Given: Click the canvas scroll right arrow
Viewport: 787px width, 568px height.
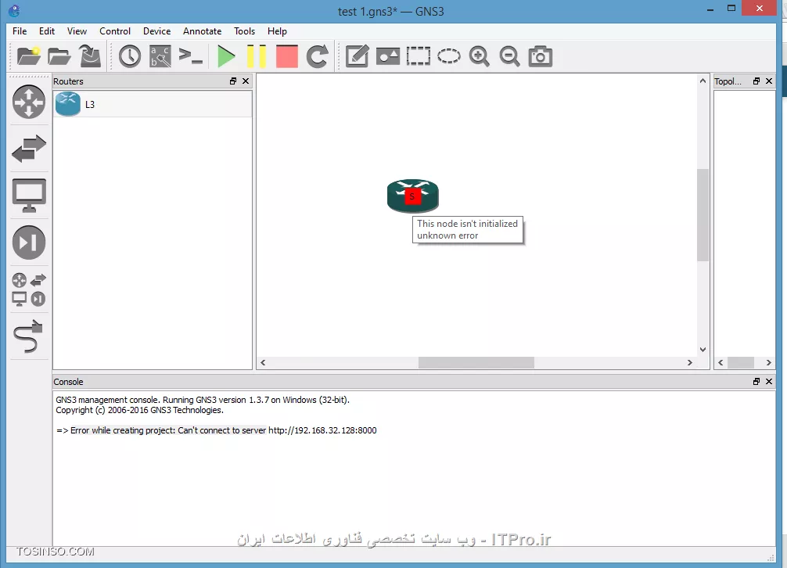Looking at the screenshot, I should pyautogui.click(x=690, y=362).
